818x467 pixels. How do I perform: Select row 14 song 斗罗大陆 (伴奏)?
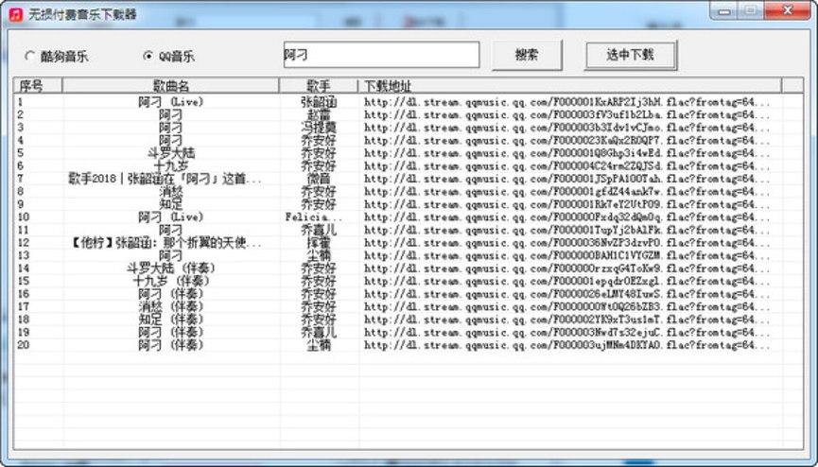[x=170, y=268]
